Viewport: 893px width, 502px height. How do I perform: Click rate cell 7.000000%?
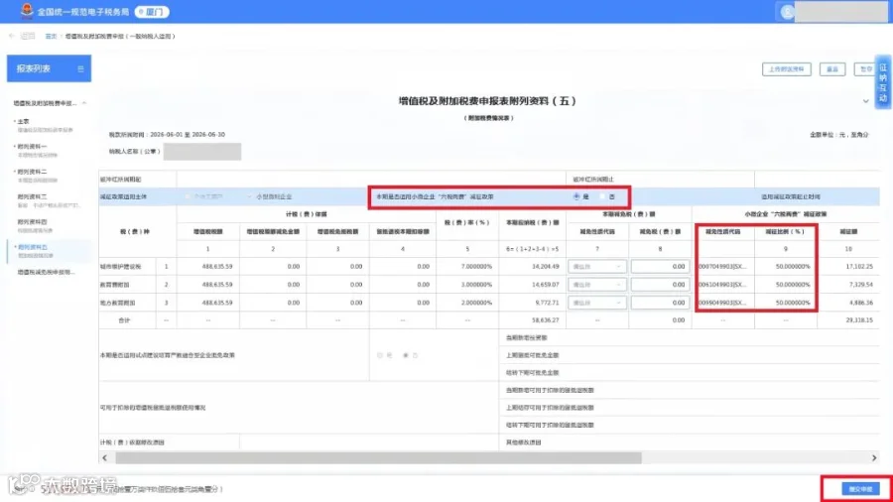[476, 266]
